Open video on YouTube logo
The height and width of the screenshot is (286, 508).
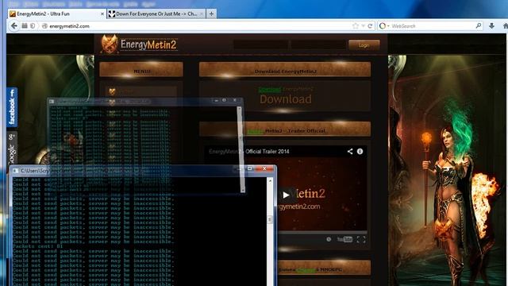pos(344,239)
